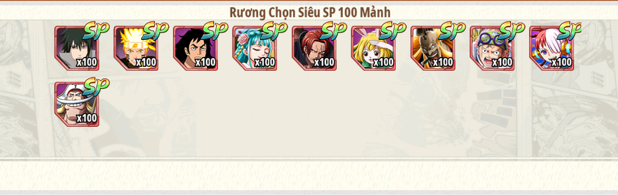
Task: Choose the red-and-white-haired Uta icon
Action: tap(552, 48)
